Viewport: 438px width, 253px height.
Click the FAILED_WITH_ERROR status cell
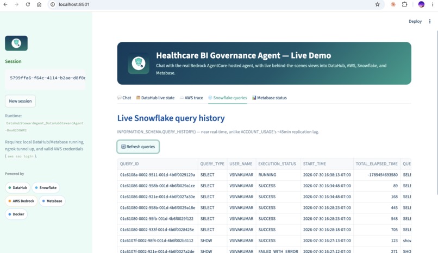point(278,251)
